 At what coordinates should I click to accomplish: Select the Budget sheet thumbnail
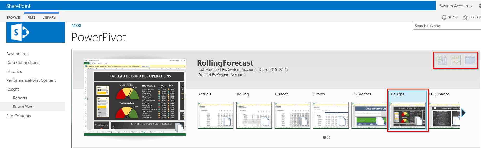click(x=292, y=115)
